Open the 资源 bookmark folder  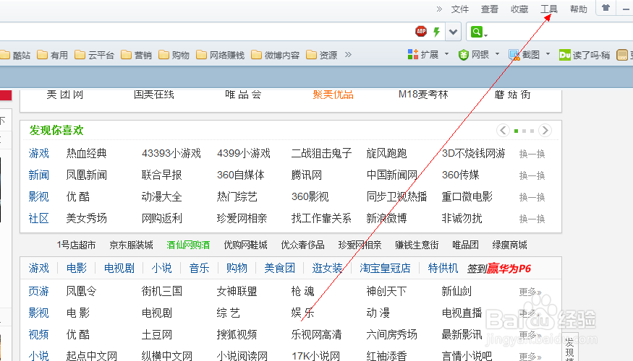tap(322, 55)
